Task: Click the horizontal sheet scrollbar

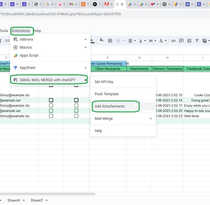Action: coord(48,194)
